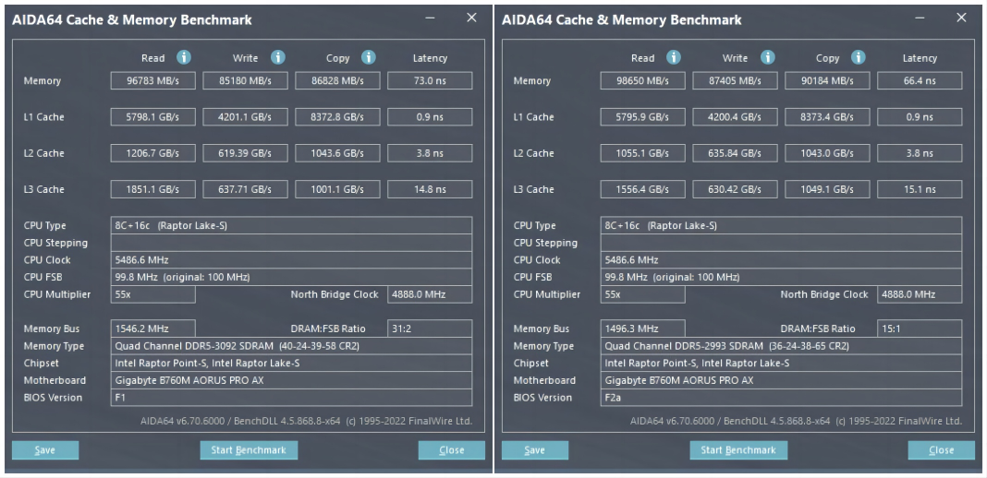Screen dimensions: 987x478
Task: Select L2 Cache Read value 1055.1 GB/s
Action: (x=642, y=153)
